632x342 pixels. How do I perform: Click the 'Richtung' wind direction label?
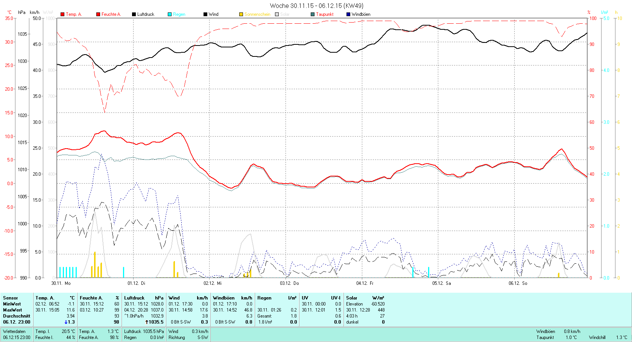(177, 337)
